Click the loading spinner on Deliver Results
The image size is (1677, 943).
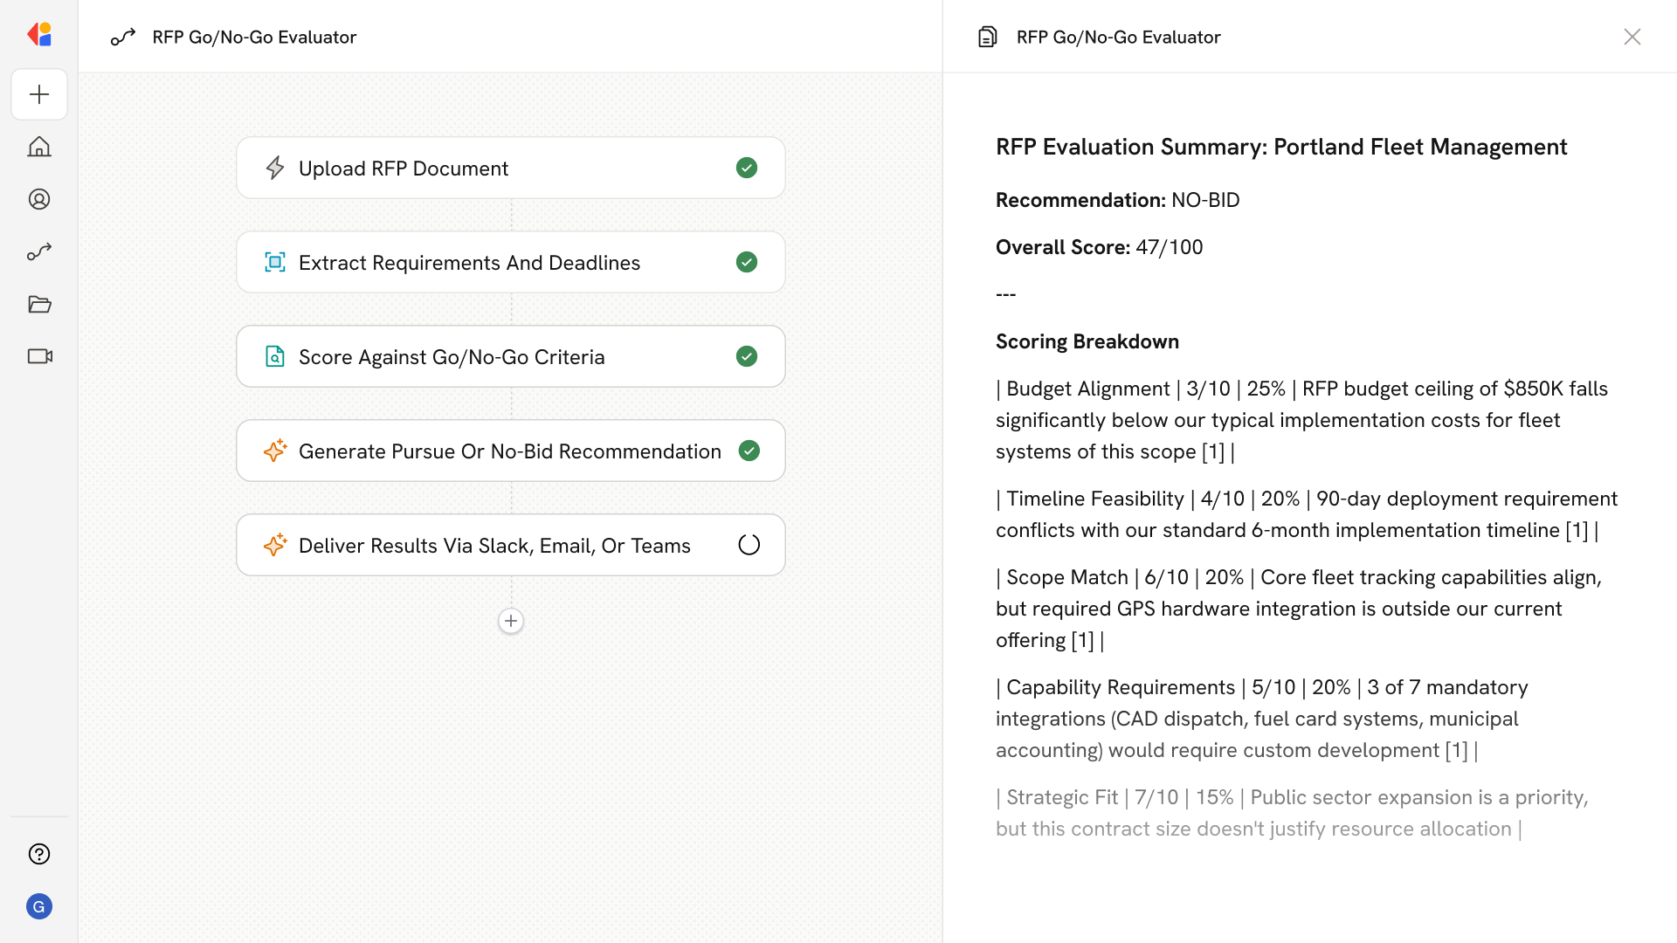point(749,545)
